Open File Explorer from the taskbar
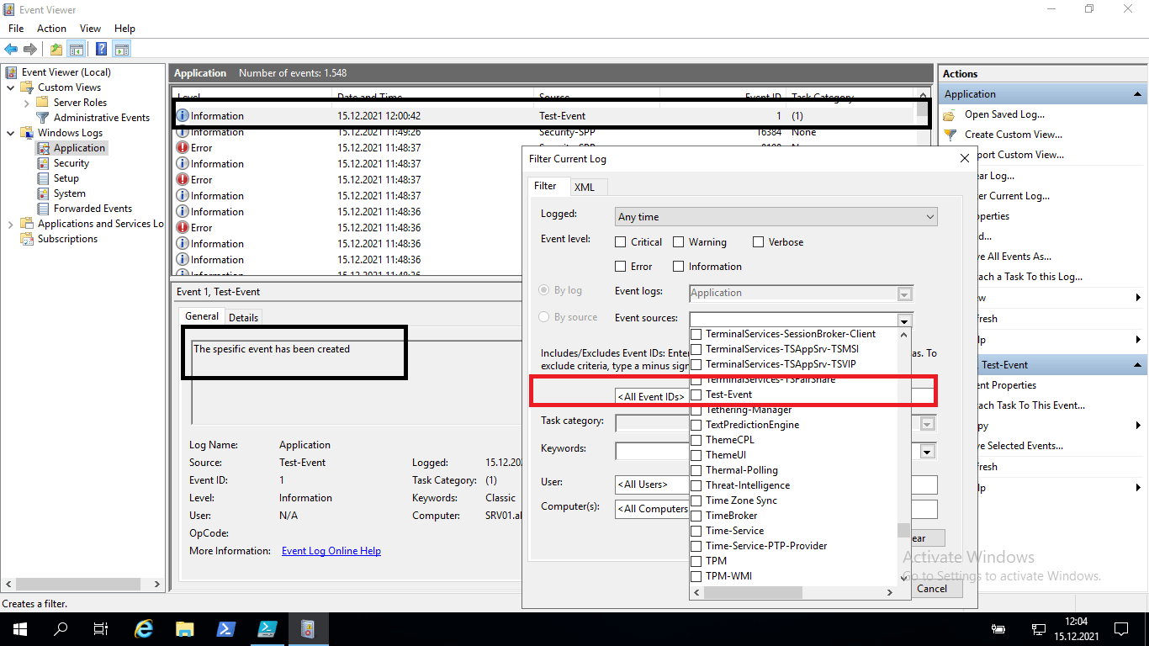Image resolution: width=1149 pixels, height=646 pixels. tap(185, 628)
